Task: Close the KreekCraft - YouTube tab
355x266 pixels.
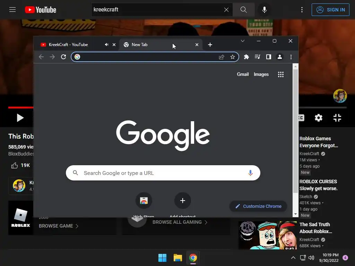Action: click(114, 45)
